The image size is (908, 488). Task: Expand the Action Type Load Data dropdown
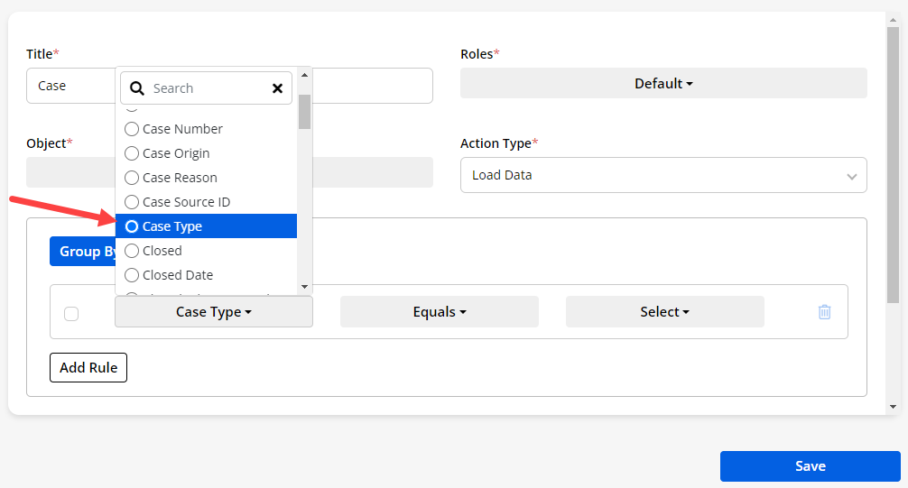(x=663, y=175)
